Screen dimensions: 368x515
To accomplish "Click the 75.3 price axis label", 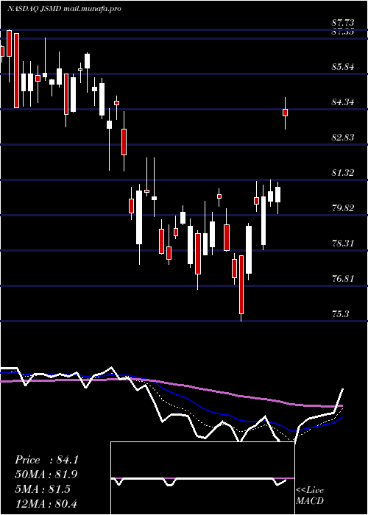I will point(340,314).
